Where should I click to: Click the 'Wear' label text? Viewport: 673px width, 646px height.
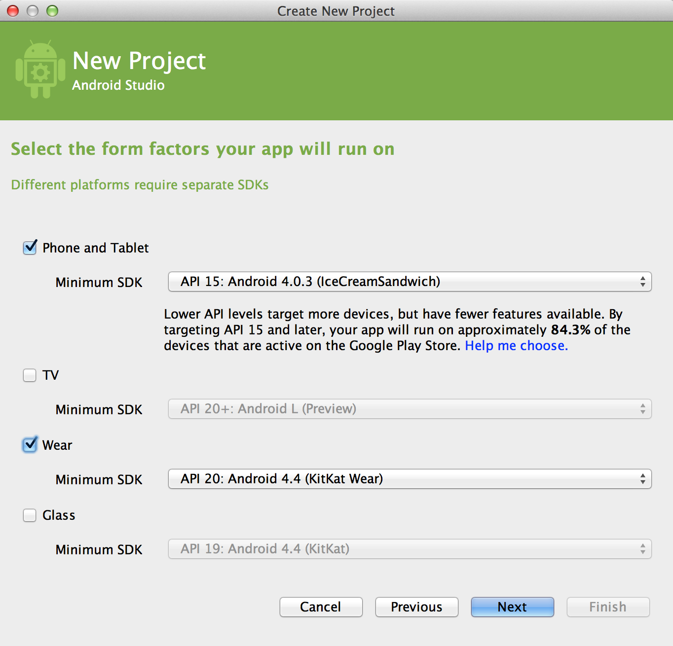coord(57,445)
